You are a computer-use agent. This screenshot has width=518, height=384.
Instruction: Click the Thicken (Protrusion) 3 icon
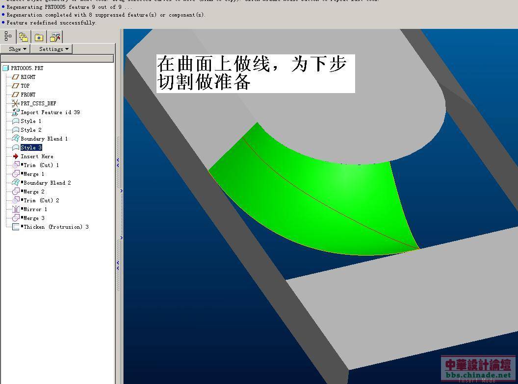click(16, 227)
